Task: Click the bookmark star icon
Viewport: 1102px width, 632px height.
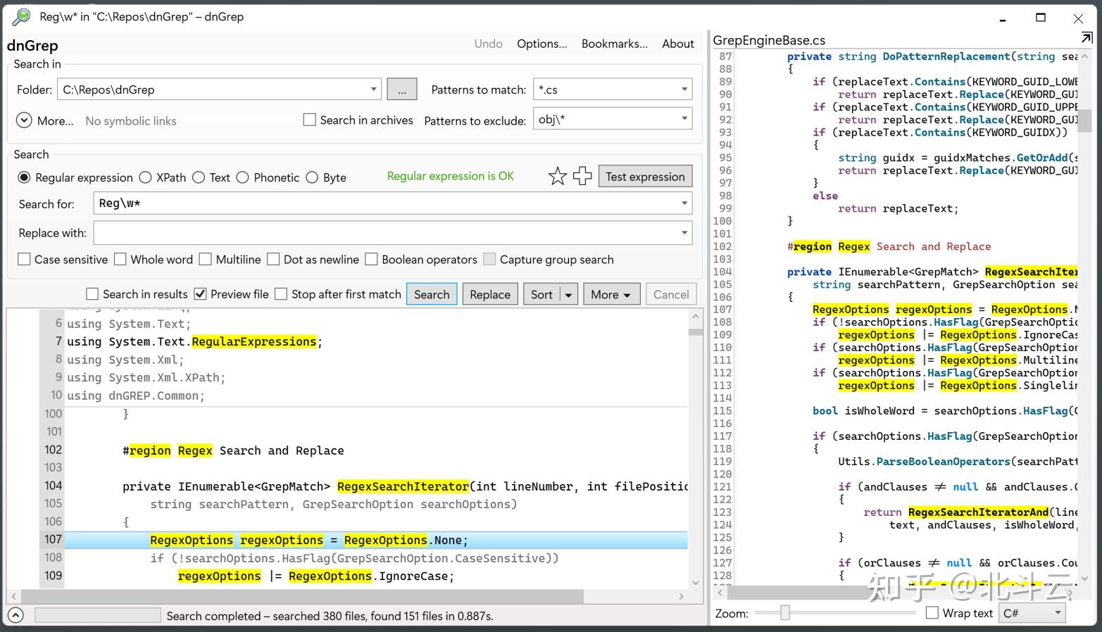Action: pos(557,176)
